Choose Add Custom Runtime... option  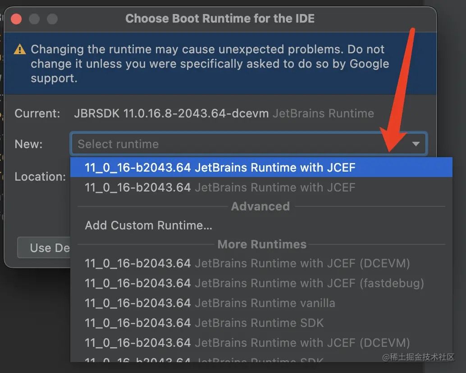tap(261, 225)
